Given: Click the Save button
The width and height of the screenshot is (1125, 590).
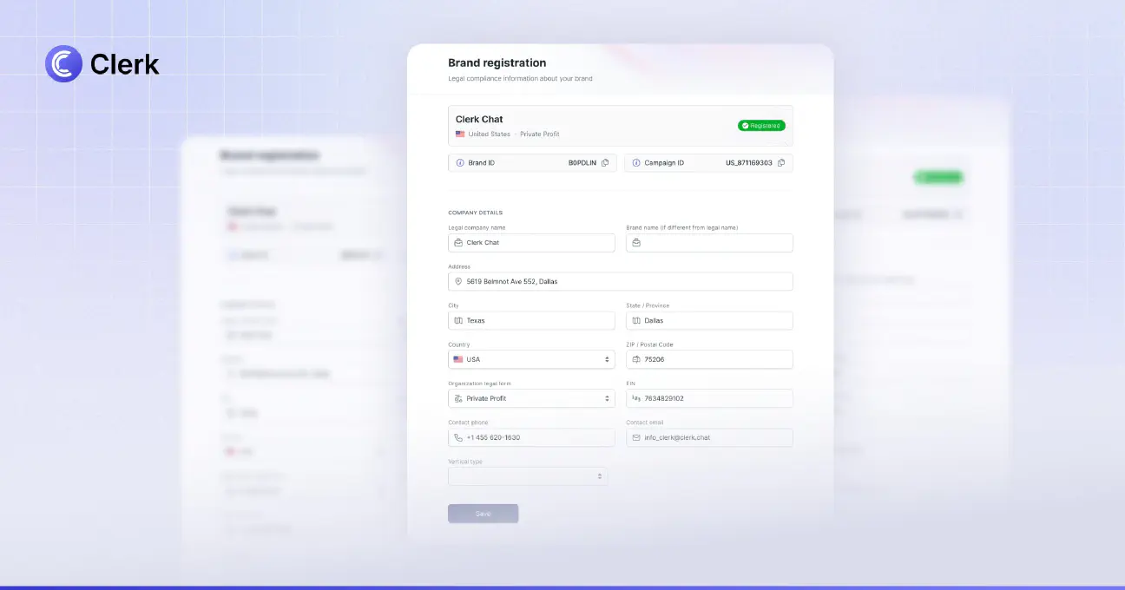Looking at the screenshot, I should [x=483, y=514].
